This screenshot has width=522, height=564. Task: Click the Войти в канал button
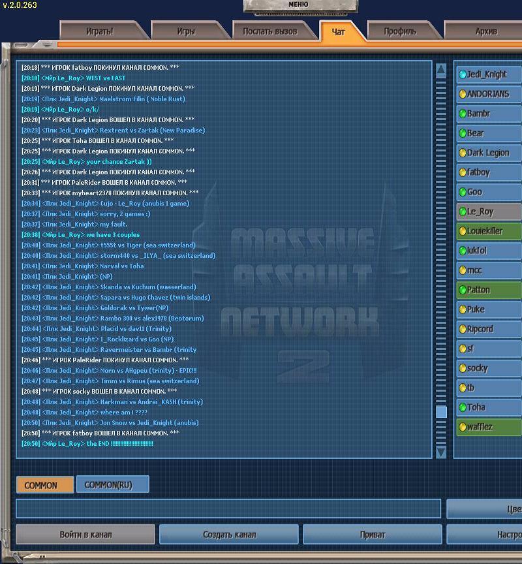(85, 535)
